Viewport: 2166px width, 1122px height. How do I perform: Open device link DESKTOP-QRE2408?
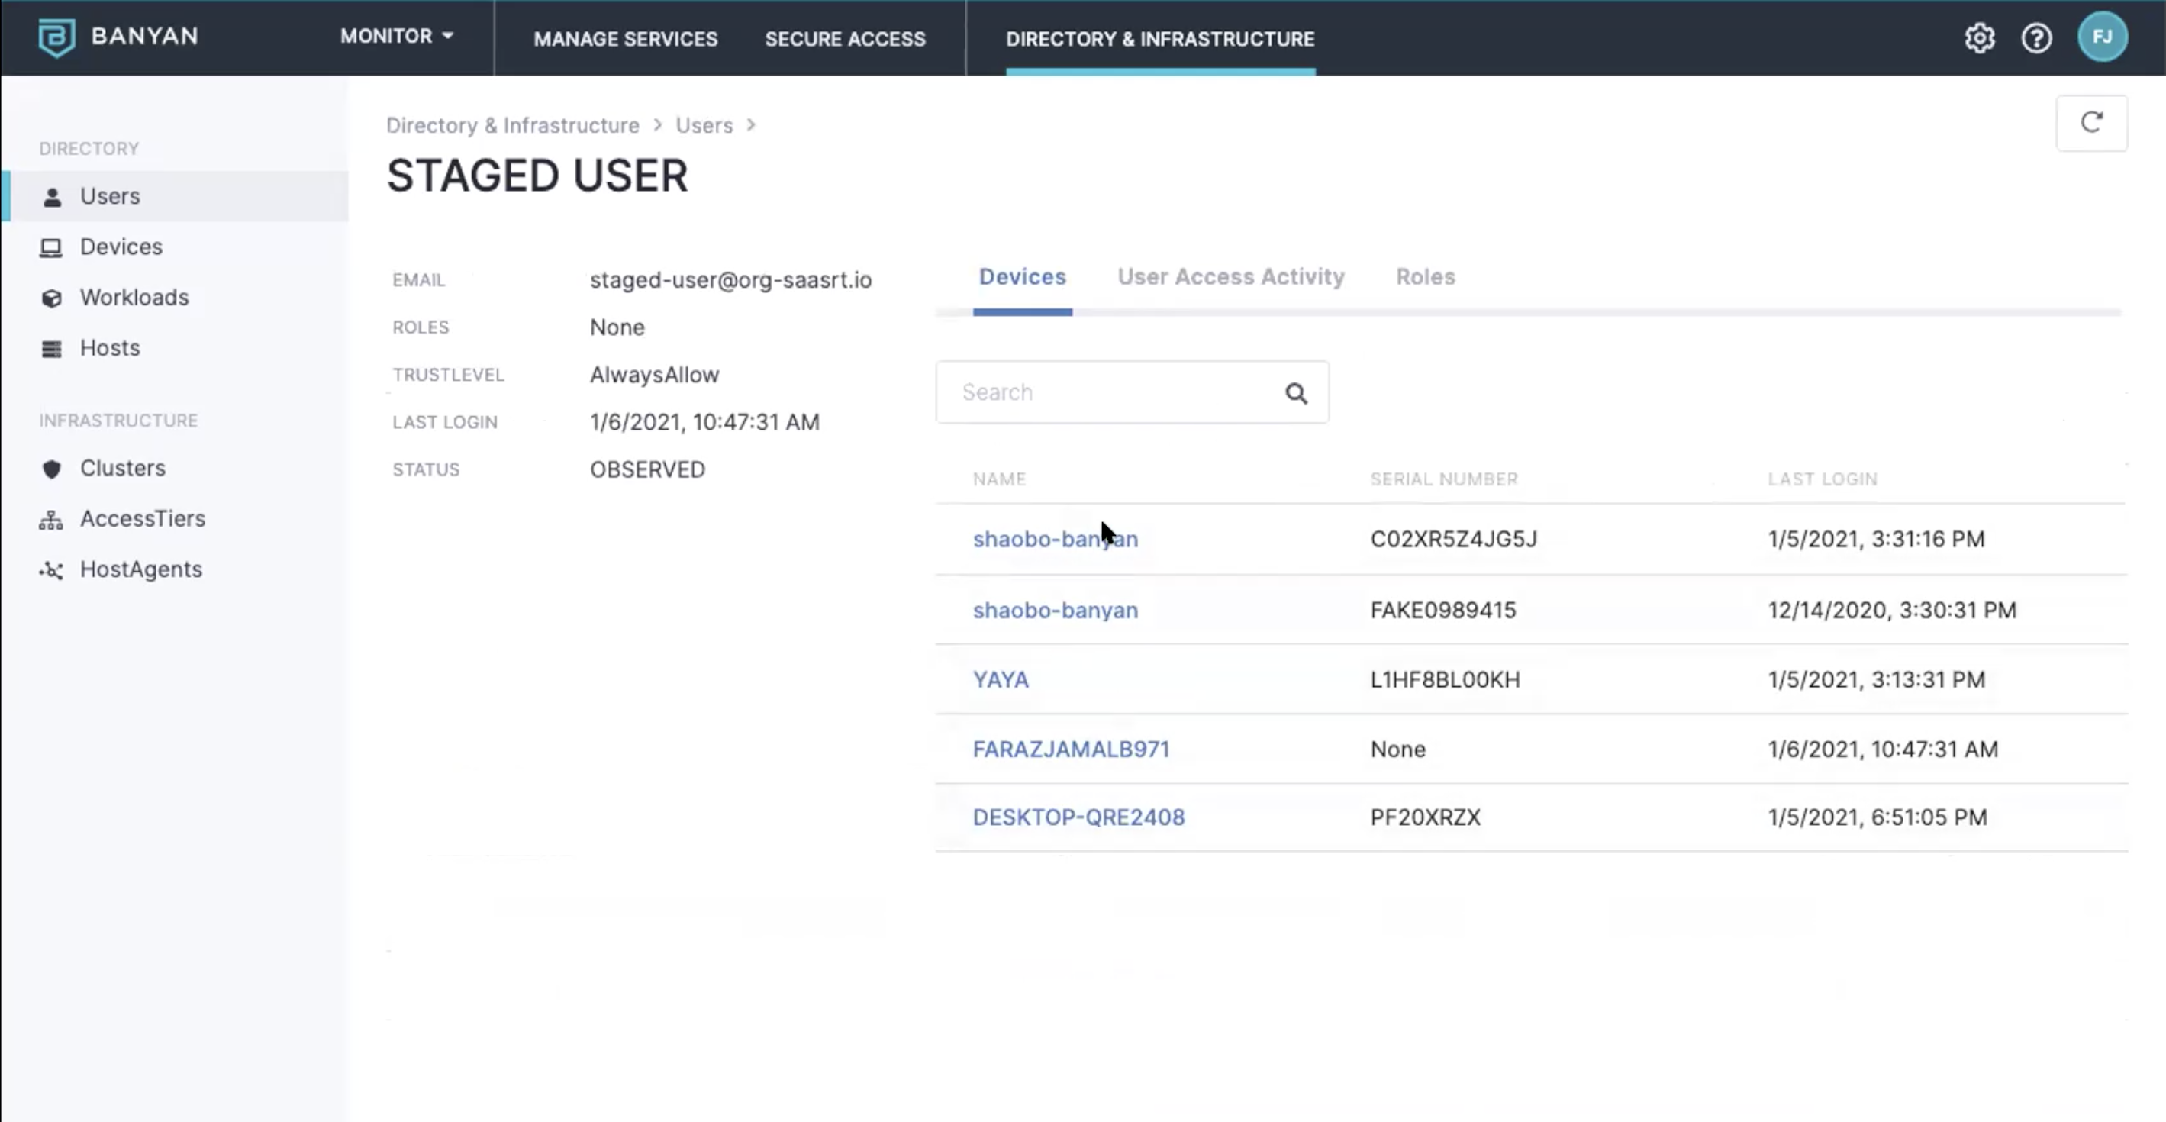pyautogui.click(x=1078, y=817)
